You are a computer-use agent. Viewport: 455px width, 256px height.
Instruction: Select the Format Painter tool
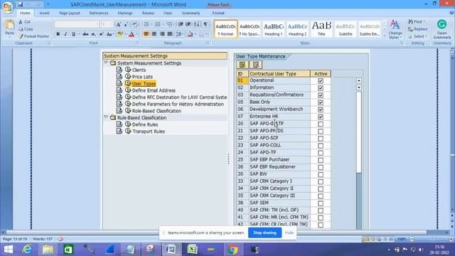point(33,36)
